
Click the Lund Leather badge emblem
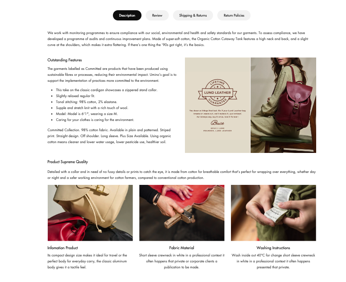tap(217, 92)
